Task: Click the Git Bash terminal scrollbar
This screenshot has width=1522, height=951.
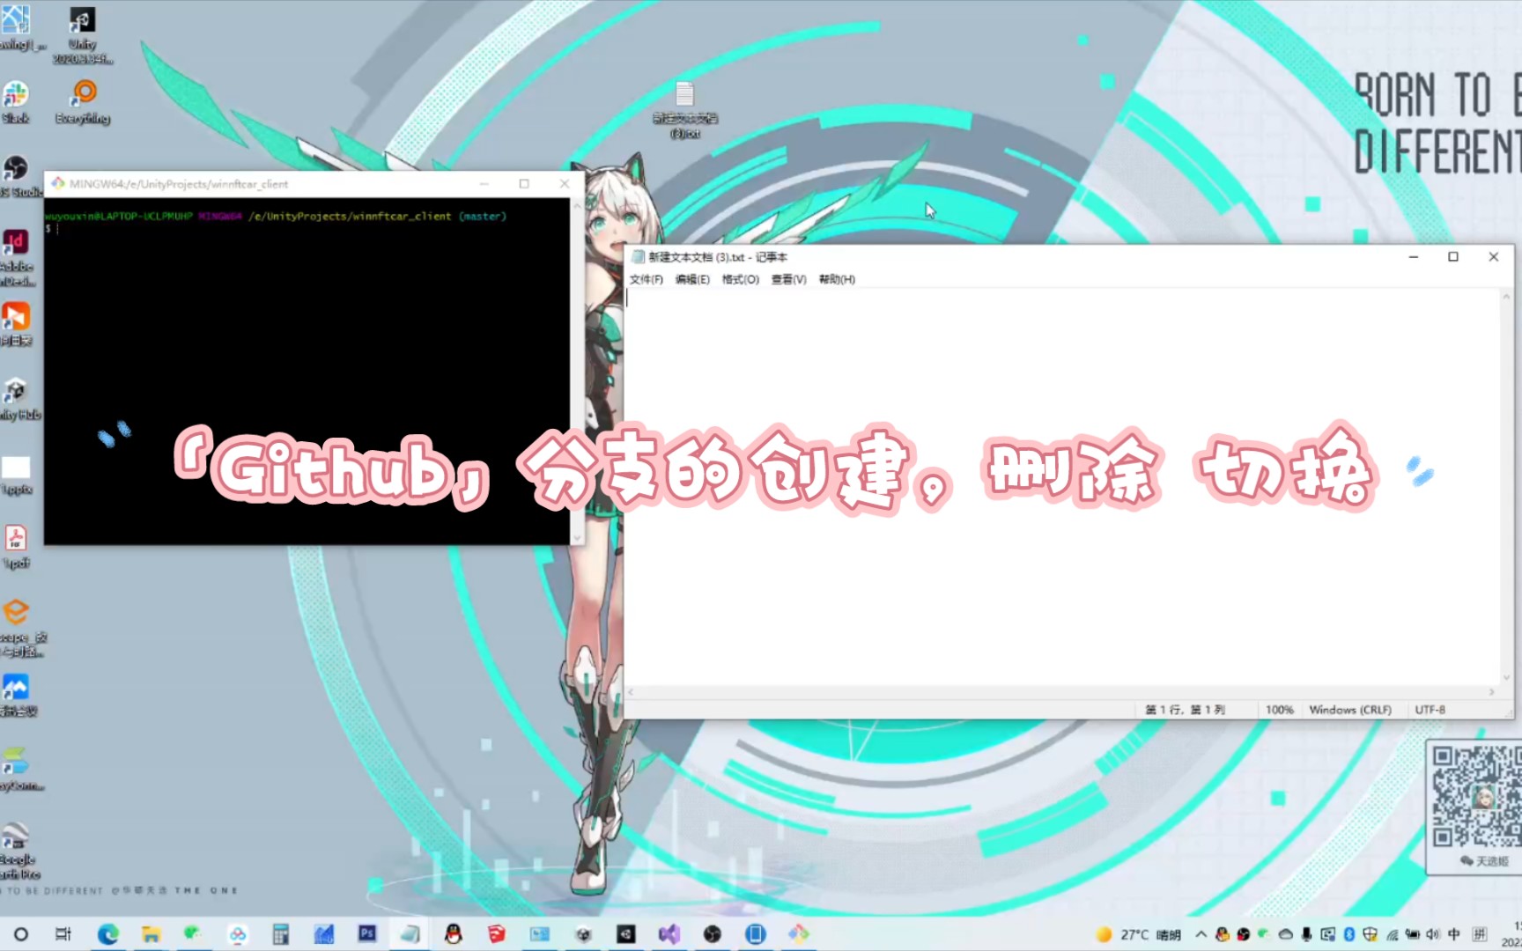Action: click(x=577, y=370)
